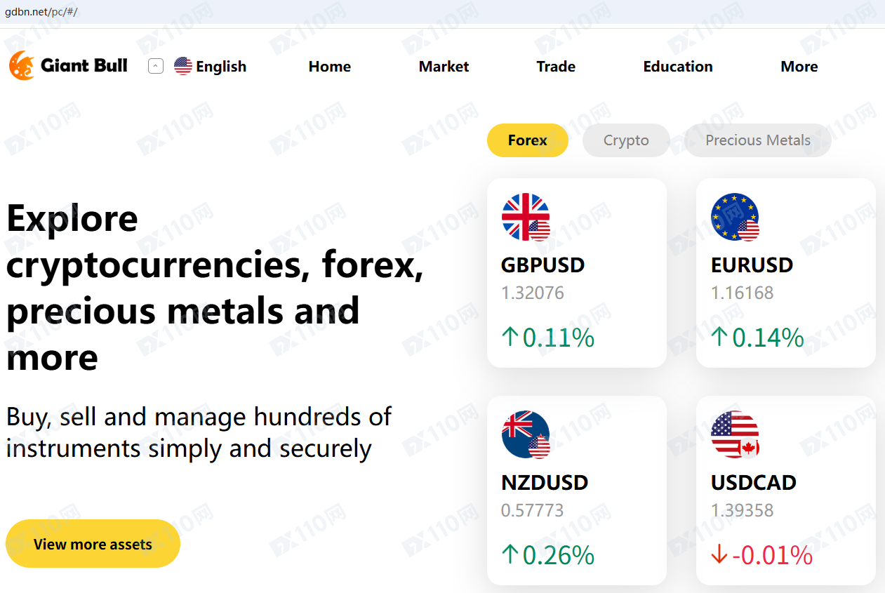Go to the Home menu item
This screenshot has width=885, height=593.
(x=330, y=67)
